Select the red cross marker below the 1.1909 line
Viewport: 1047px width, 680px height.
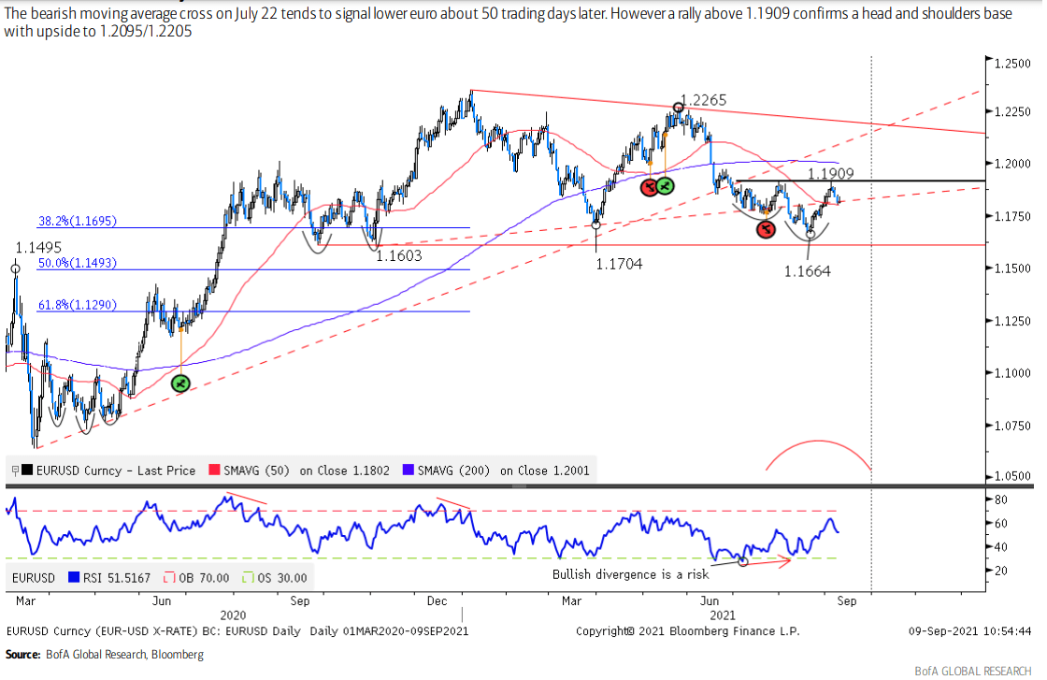766,229
